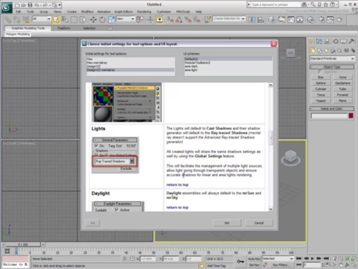The width and height of the screenshot is (358, 269).
Task: Select the Geometry category icon in Create panel
Action: click(313, 50)
